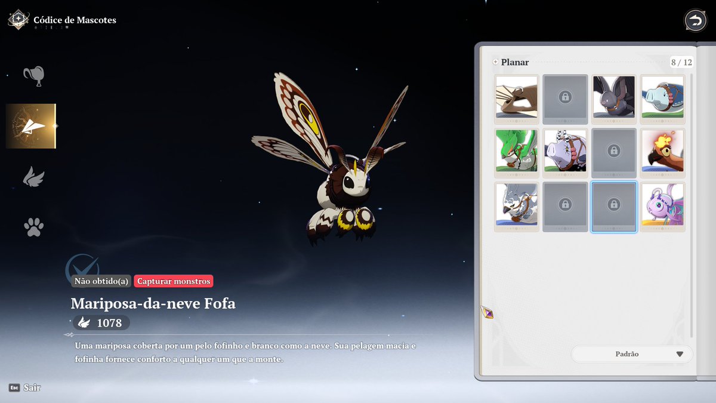Select the purple axolotl mount thumbnail
Image resolution: width=716 pixels, height=403 pixels.
tap(662, 207)
